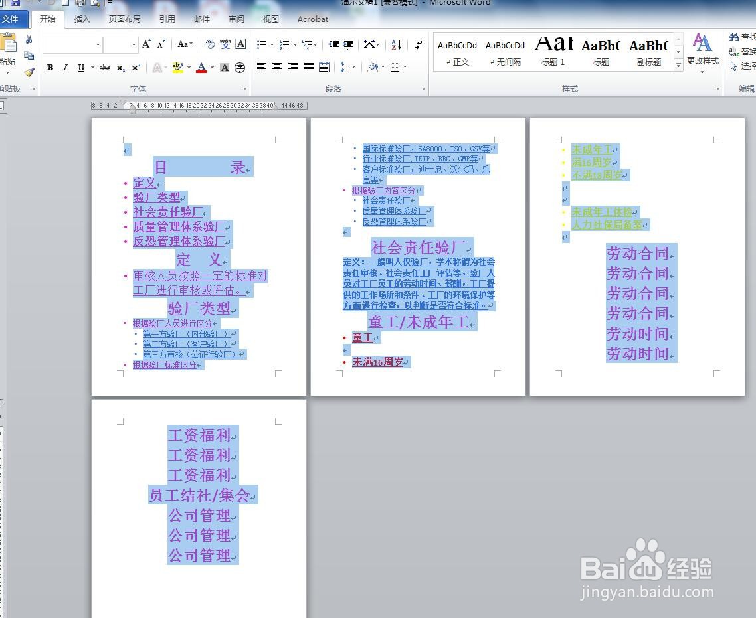Open the phonetic guide (wén) tool
This screenshot has width=756, height=618.
[225, 44]
